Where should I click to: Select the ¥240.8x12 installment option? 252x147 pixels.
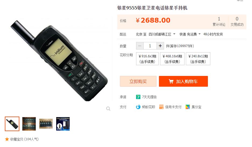pos(198,59)
